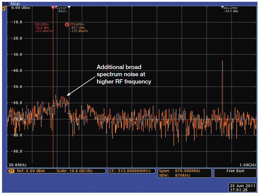
Task: Click the 868.1MHz peak marker triangle
Action: (x=222, y=7)
